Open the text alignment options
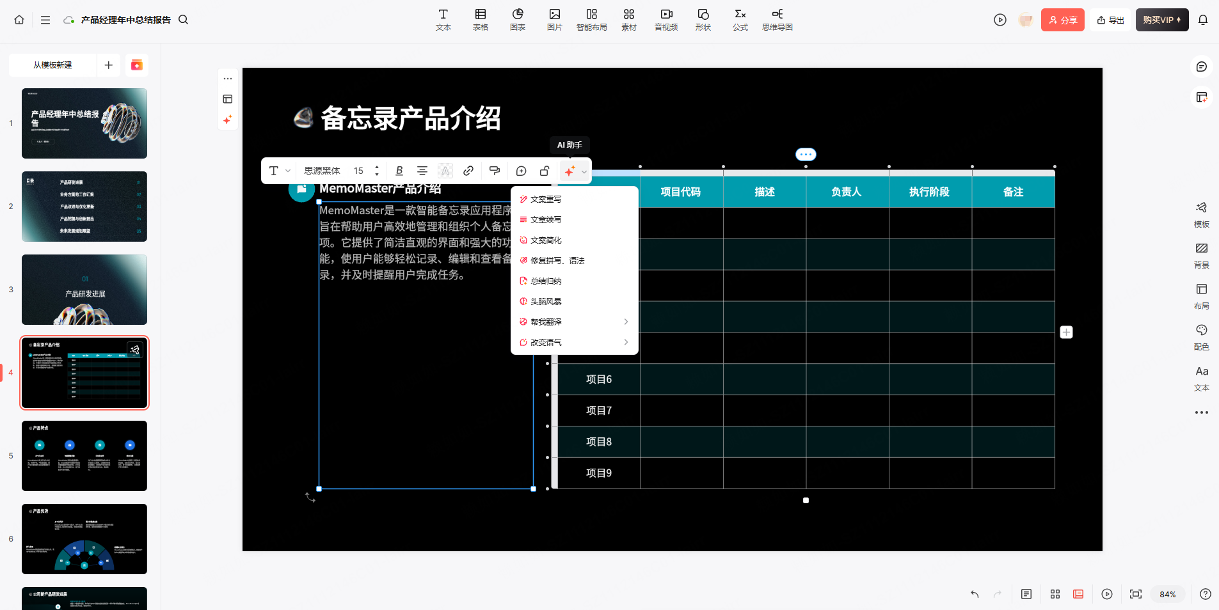 pos(422,171)
